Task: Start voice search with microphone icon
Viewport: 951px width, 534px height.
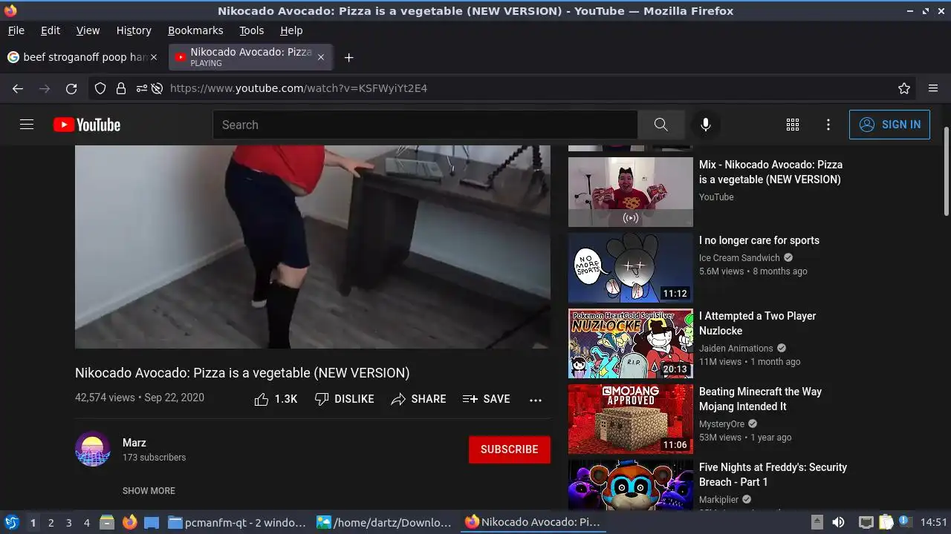Action: 706,125
